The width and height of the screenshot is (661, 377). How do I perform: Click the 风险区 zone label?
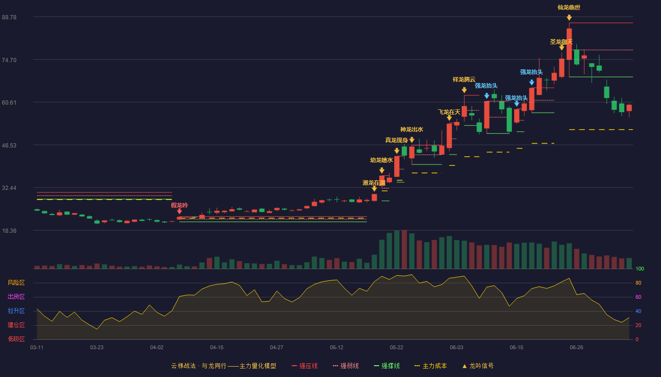click(17, 283)
